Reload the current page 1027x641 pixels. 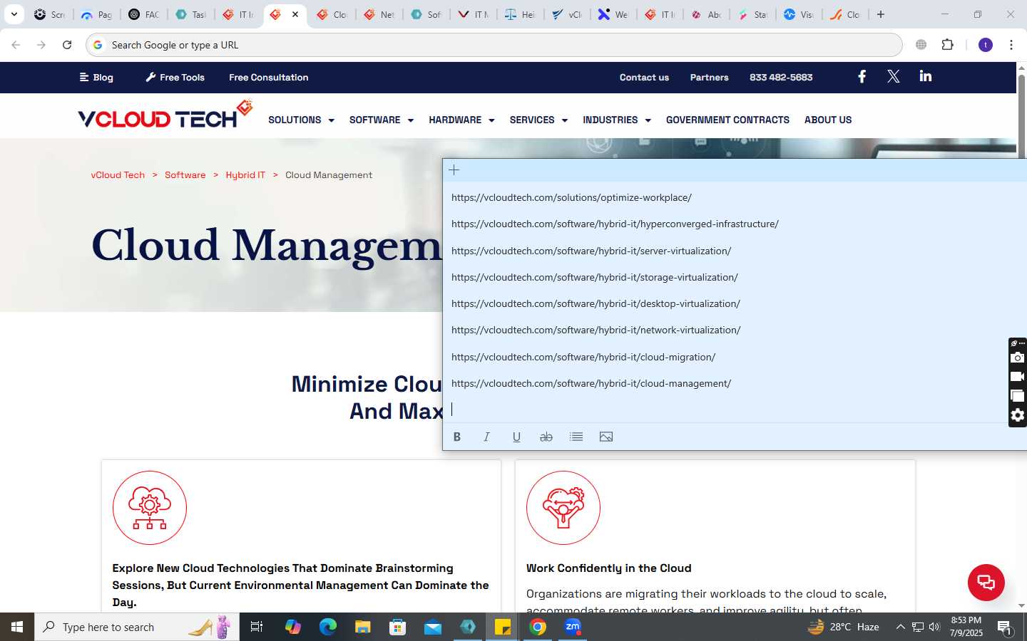(67, 45)
